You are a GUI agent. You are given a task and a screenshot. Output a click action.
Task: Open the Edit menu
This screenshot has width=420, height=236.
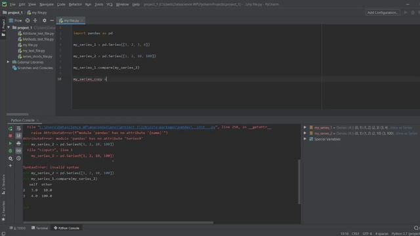click(x=22, y=5)
